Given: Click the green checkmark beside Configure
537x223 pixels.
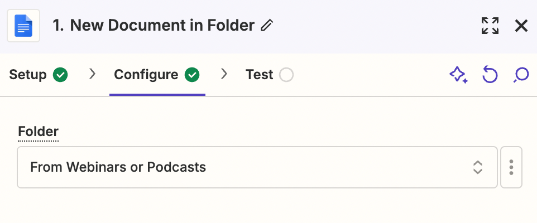Looking at the screenshot, I should tap(192, 75).
